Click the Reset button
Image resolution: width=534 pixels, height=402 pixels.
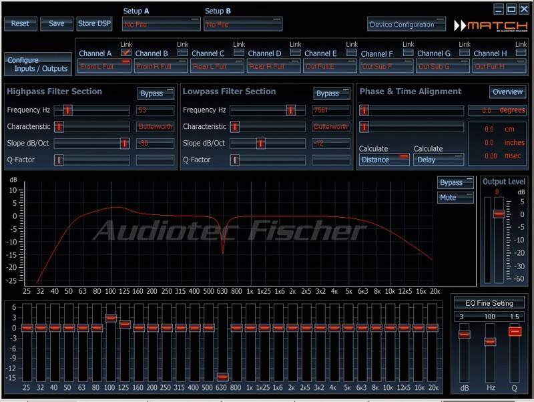(x=21, y=24)
